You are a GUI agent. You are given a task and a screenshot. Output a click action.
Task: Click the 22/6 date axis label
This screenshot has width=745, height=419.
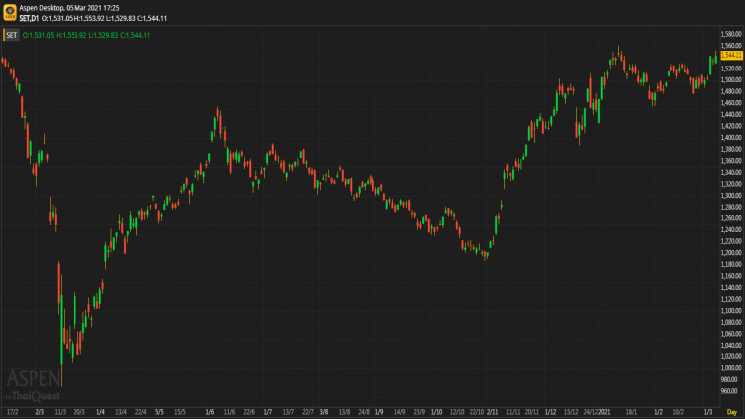pyautogui.click(x=249, y=412)
